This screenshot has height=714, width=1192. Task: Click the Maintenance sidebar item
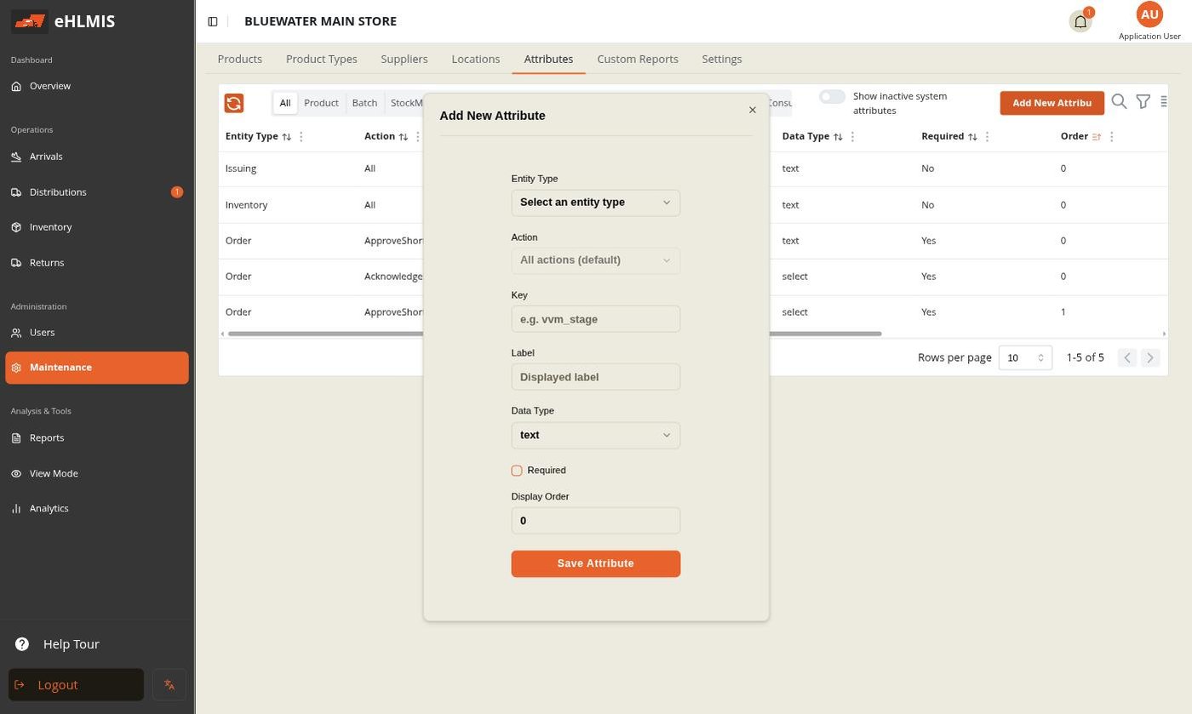point(97,368)
